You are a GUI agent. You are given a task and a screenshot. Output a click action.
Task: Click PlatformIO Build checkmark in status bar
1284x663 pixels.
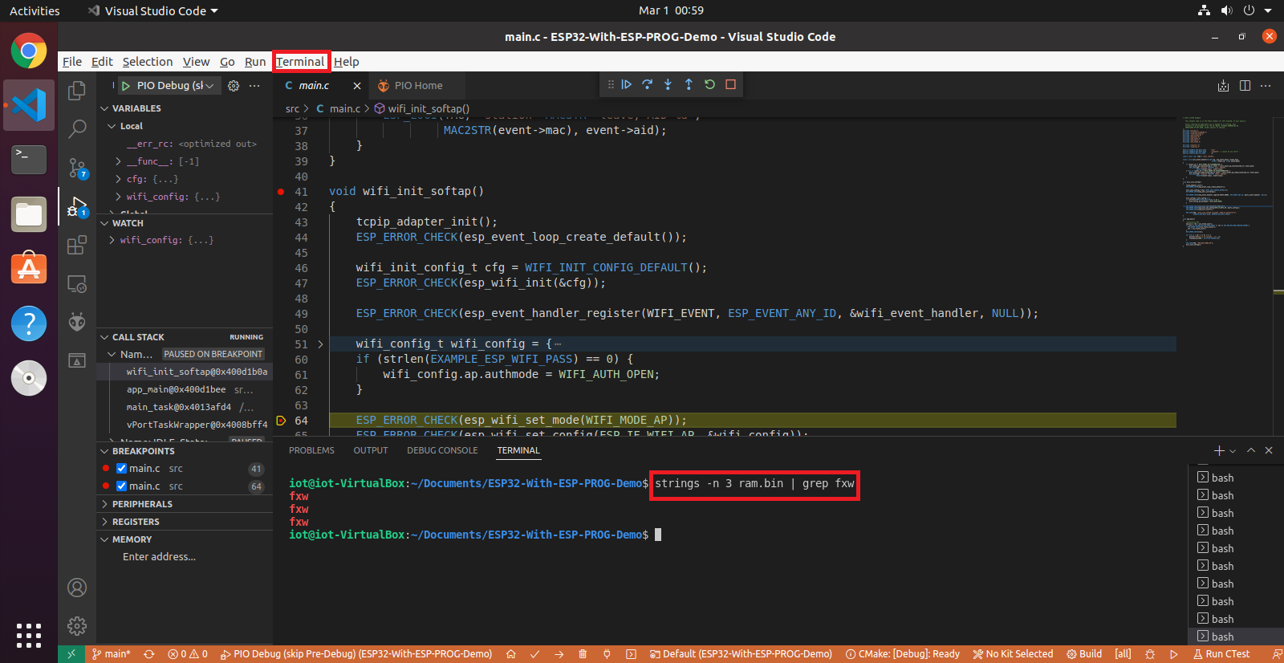[534, 654]
